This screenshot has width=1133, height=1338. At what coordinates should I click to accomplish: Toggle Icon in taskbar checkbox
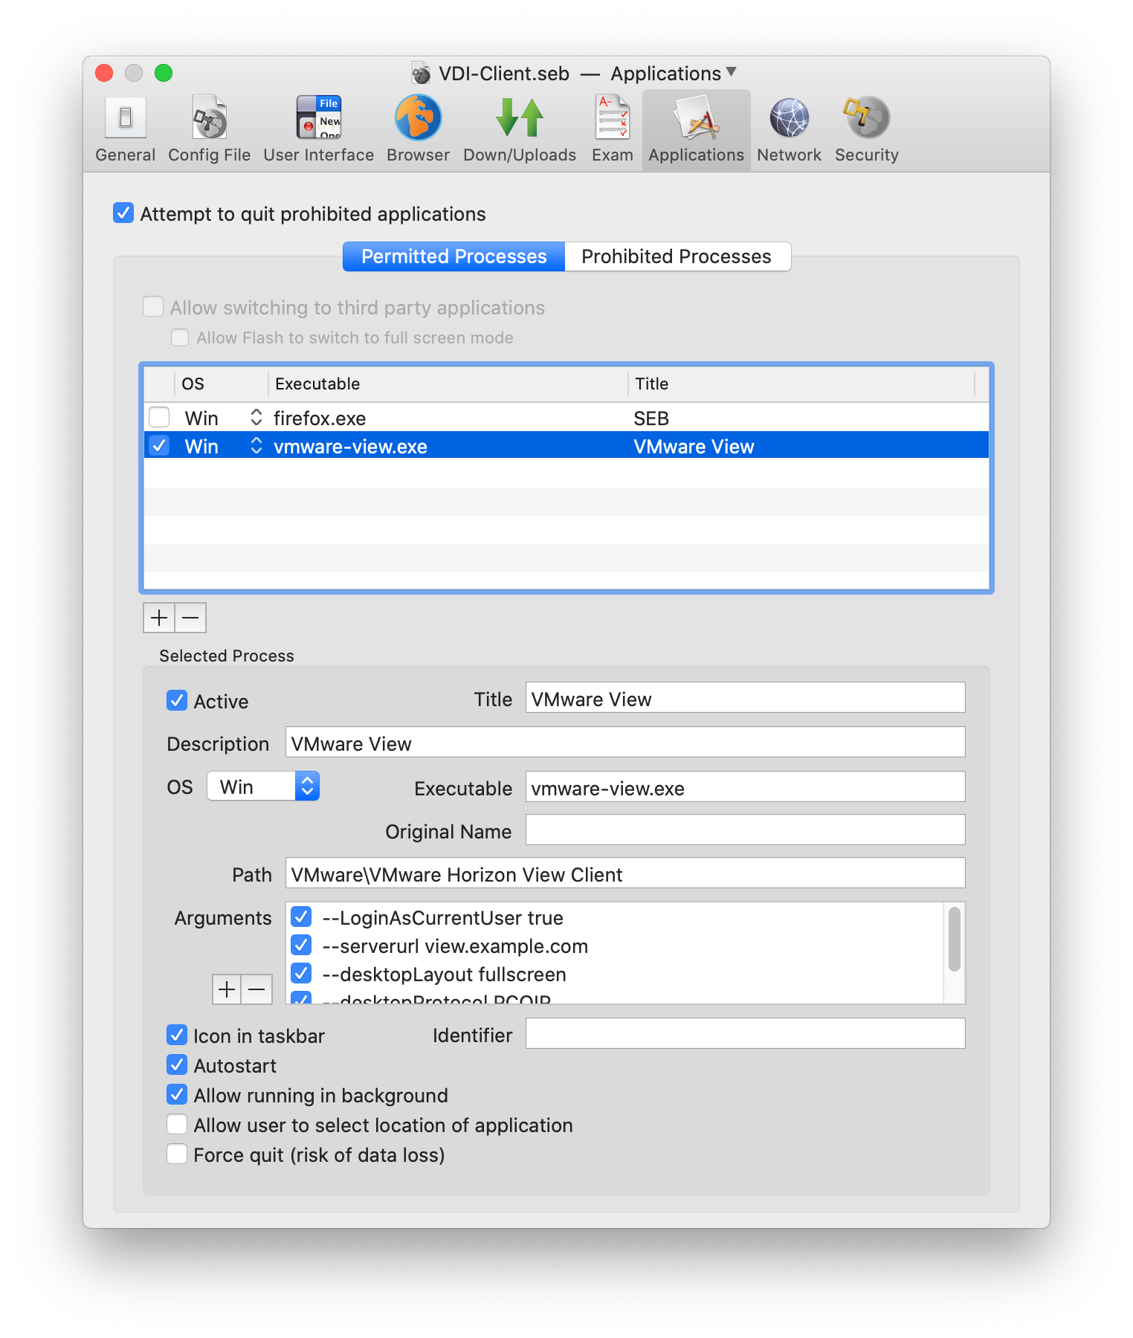(177, 1035)
